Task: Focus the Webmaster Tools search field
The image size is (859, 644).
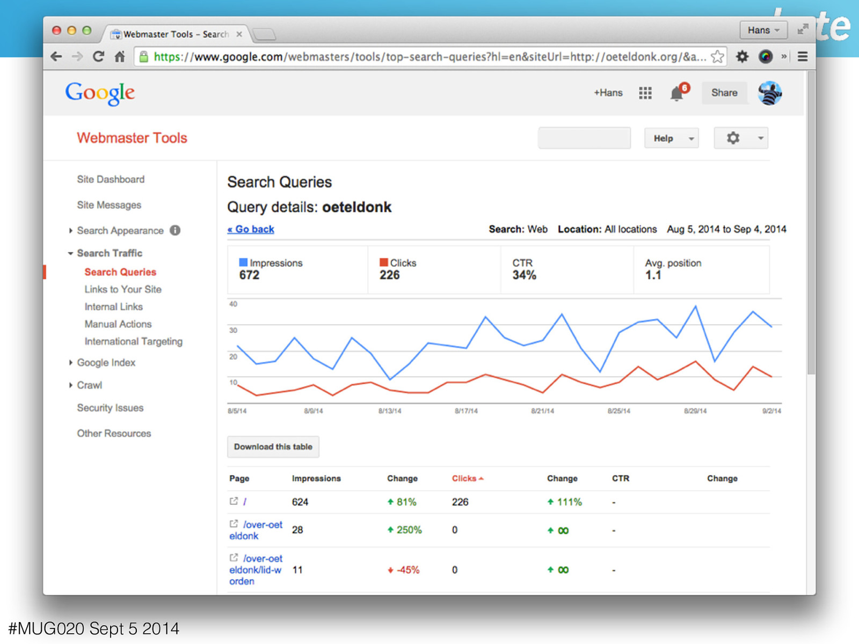Action: (x=584, y=138)
